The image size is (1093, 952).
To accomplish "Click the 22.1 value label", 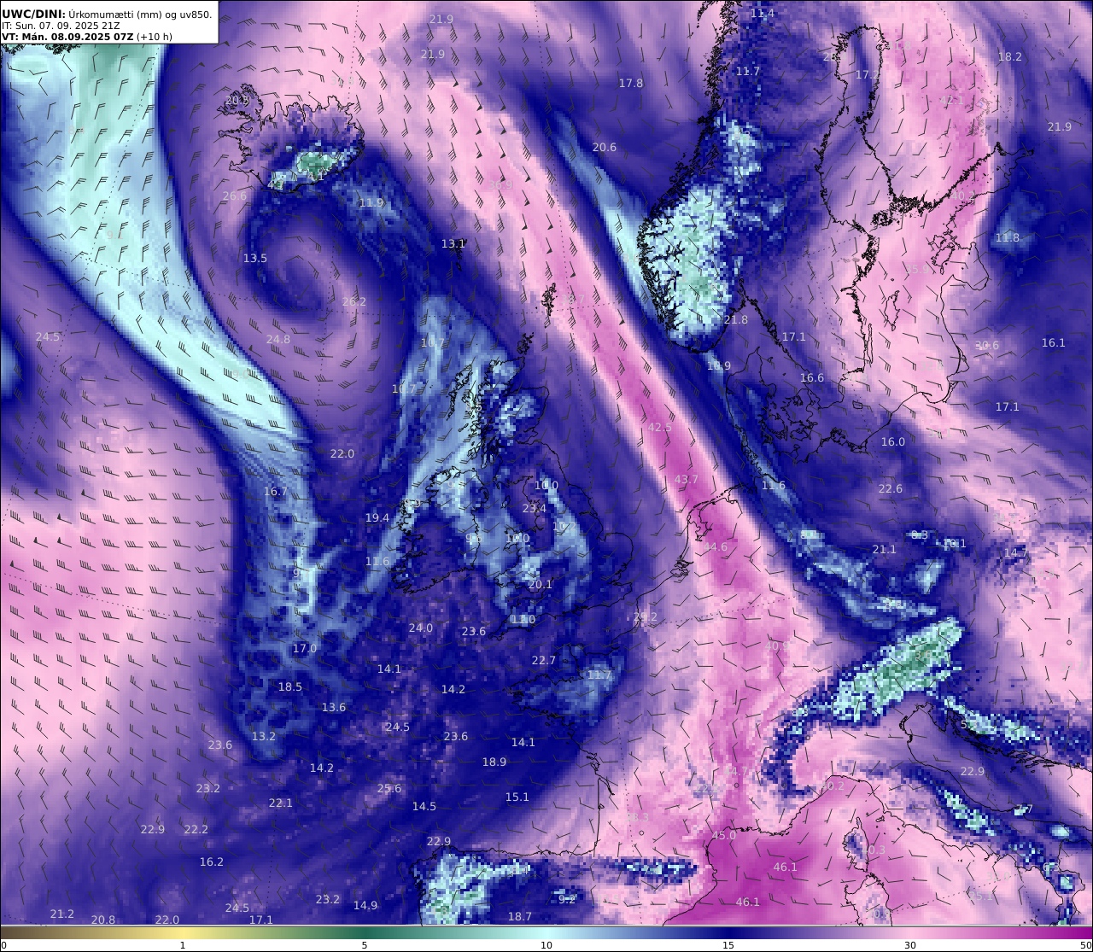I will click(281, 803).
